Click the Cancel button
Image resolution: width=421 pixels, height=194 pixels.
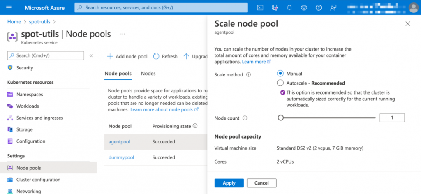tap(261, 183)
